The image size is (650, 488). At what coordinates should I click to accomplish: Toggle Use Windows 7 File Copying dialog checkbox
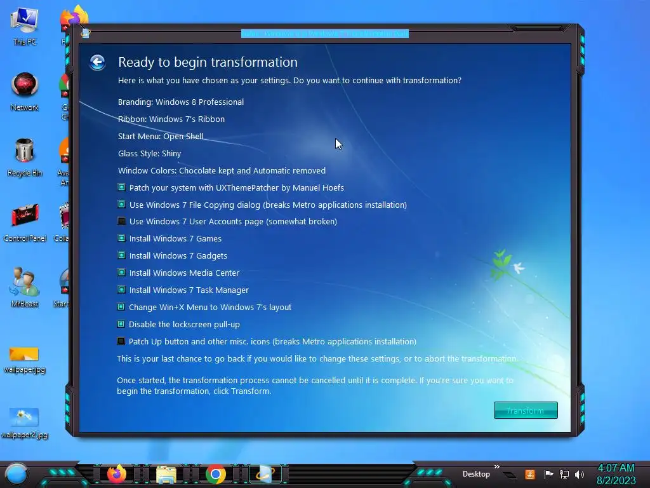click(x=121, y=204)
